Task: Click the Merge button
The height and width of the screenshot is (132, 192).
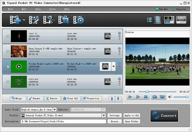Action: (18, 99)
